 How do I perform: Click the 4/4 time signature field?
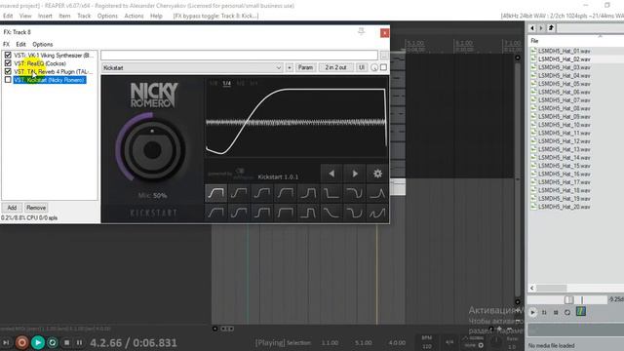coord(449,342)
